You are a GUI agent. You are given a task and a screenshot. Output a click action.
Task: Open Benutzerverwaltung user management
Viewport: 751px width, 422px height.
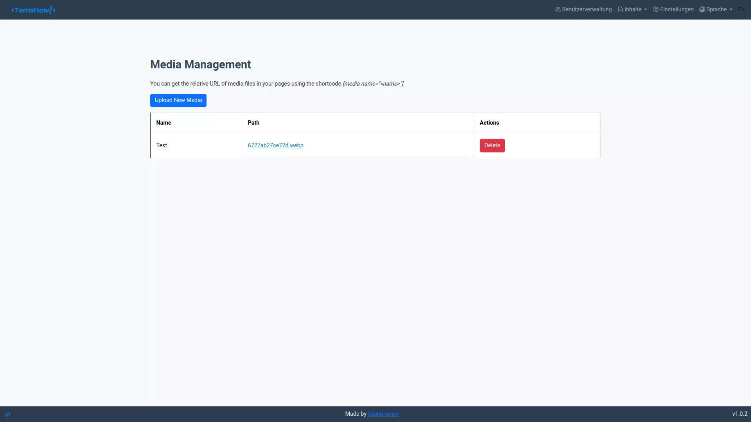583,9
